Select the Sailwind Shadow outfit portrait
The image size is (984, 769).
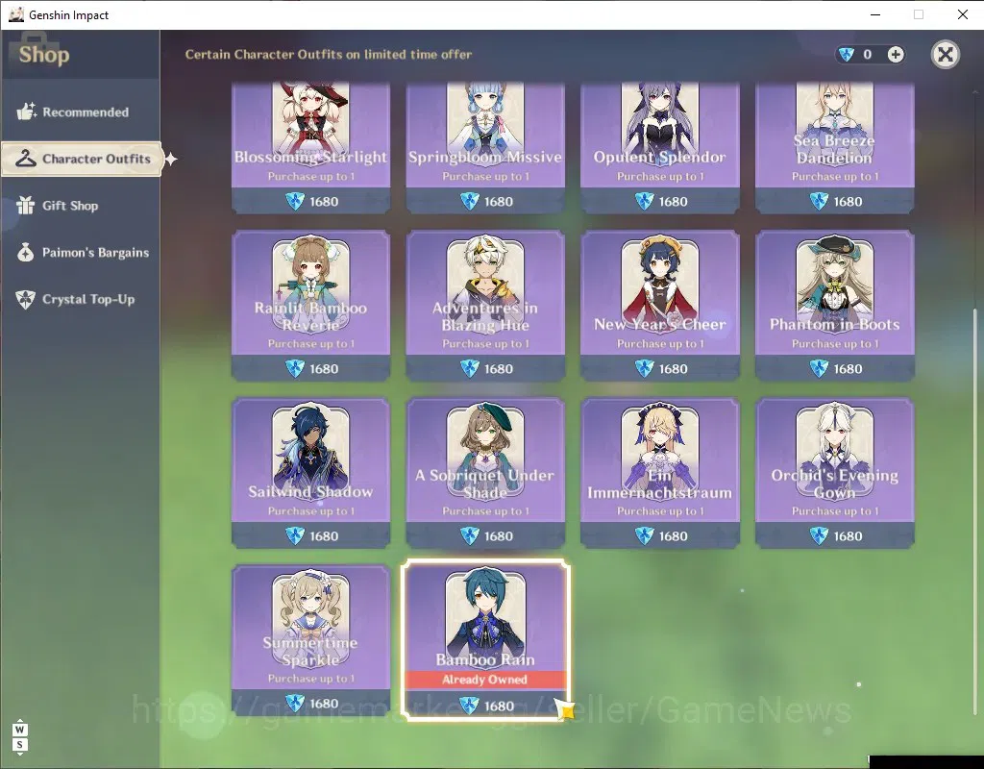(311, 452)
